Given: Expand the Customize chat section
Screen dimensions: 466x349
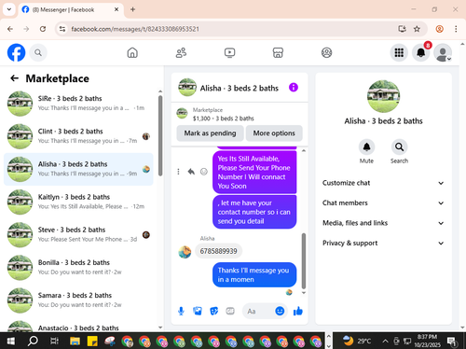Looking at the screenshot, I should [x=383, y=183].
